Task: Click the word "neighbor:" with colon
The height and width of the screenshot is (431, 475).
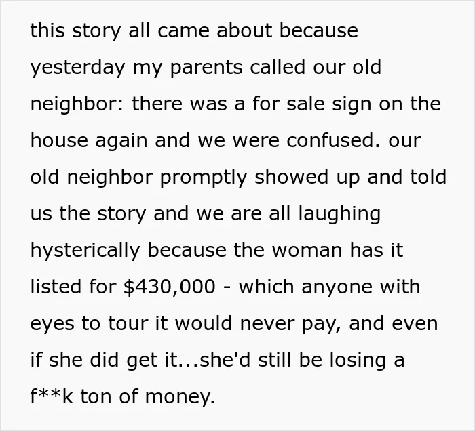Action: (77, 104)
